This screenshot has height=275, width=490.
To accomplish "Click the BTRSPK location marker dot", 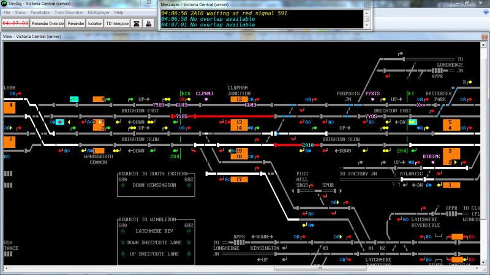I will click(x=432, y=163).
